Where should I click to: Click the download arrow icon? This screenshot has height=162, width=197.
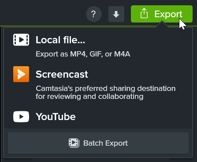(116, 14)
